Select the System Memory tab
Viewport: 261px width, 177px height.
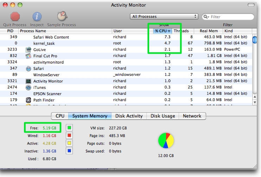click(90, 116)
